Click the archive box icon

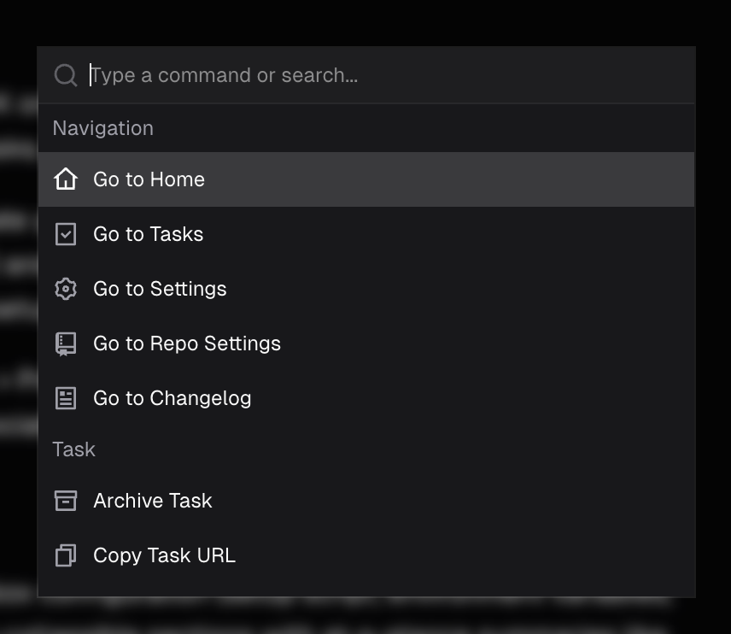(66, 501)
